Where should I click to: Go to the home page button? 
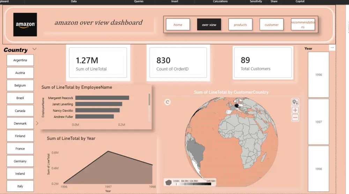(178, 25)
